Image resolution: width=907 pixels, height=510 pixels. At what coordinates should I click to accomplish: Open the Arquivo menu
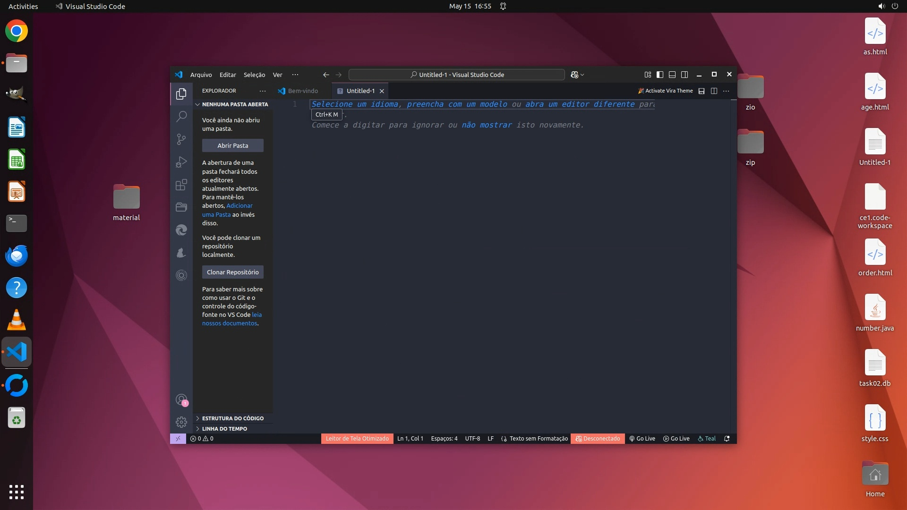[x=201, y=75]
